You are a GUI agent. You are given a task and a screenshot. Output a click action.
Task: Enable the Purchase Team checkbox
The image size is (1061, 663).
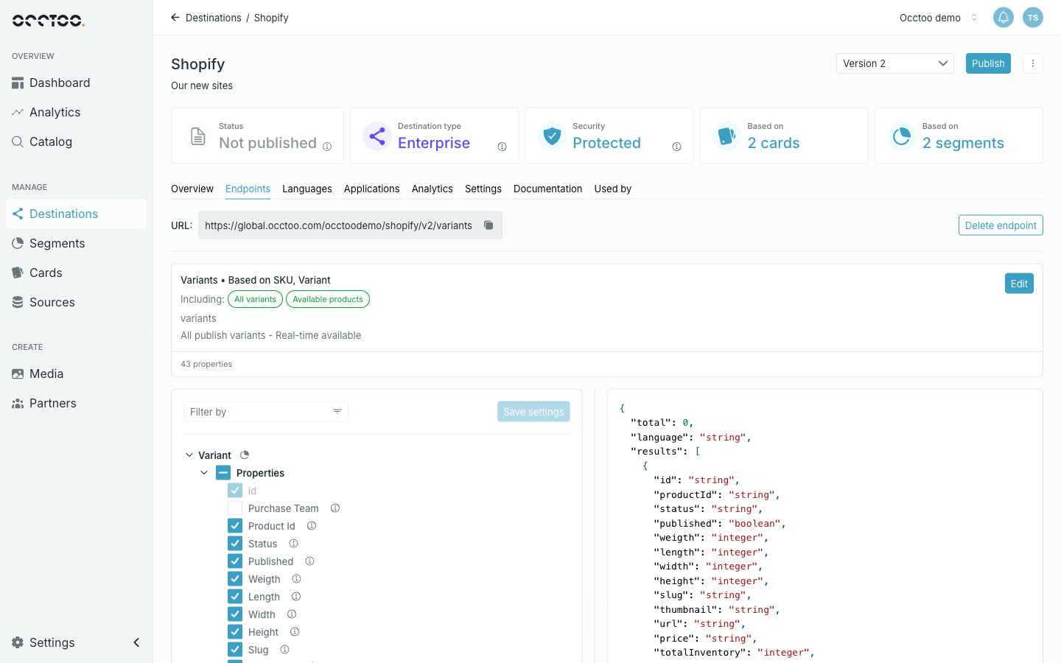[x=235, y=508]
